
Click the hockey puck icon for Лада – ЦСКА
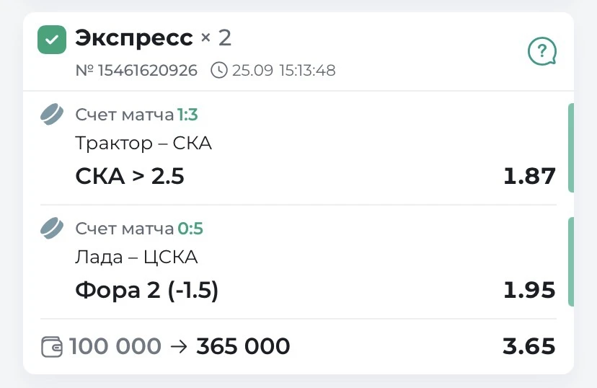(52, 228)
